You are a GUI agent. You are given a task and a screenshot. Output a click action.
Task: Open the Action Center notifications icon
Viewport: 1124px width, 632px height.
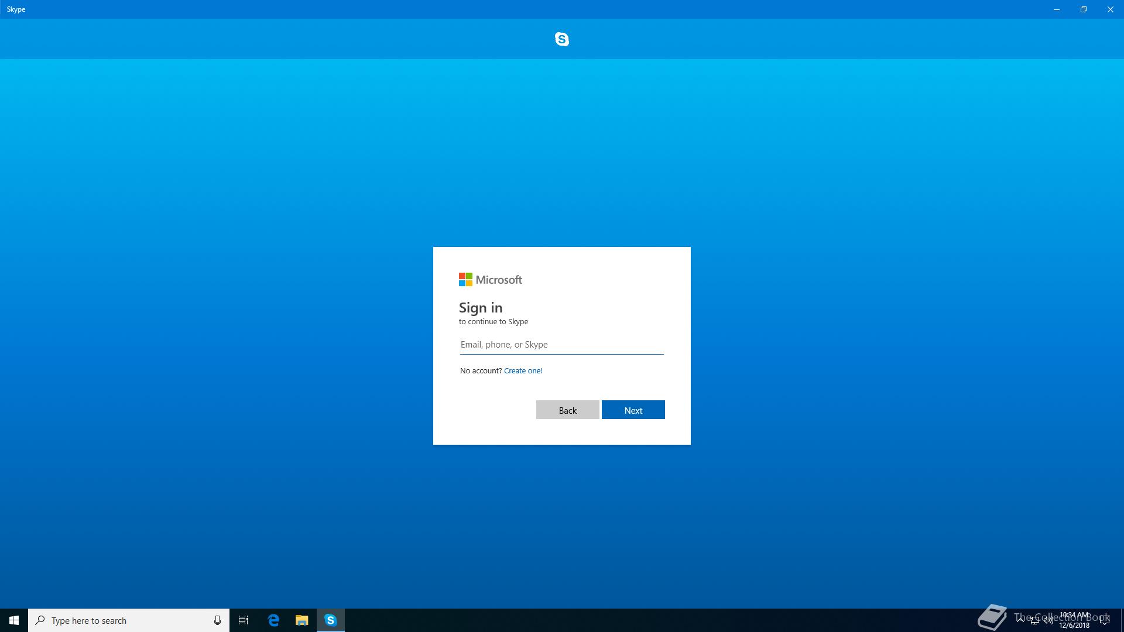click(x=1105, y=620)
